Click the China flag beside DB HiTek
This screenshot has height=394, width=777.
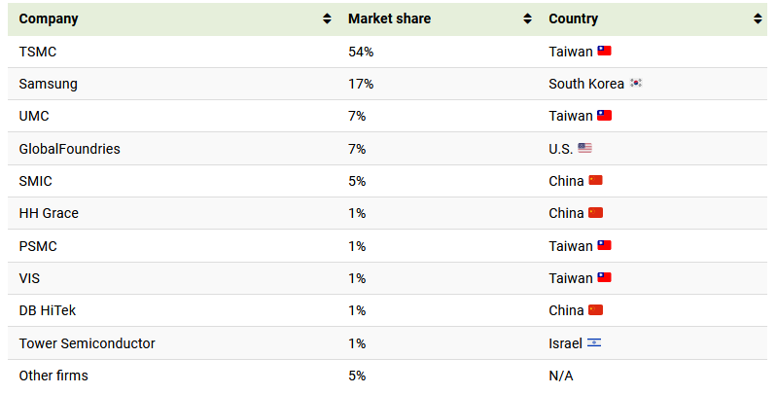tap(596, 310)
